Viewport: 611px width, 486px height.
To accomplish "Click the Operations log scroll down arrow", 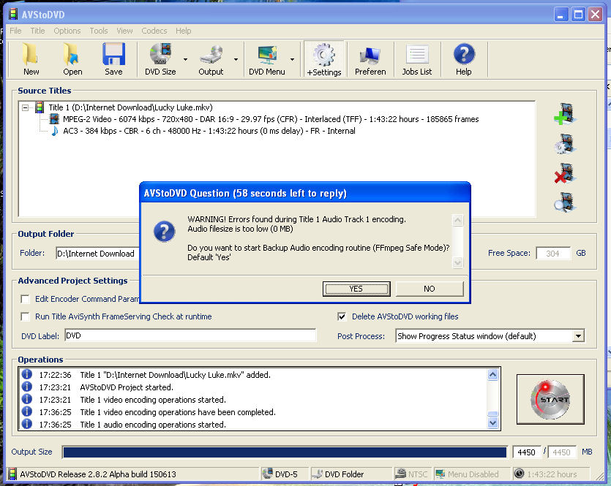I will (x=492, y=422).
